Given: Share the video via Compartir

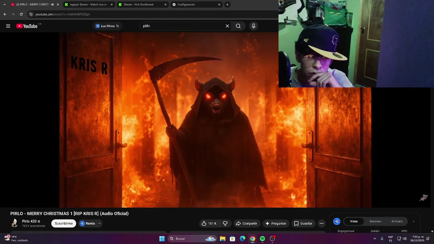Looking at the screenshot, I should click(246, 223).
